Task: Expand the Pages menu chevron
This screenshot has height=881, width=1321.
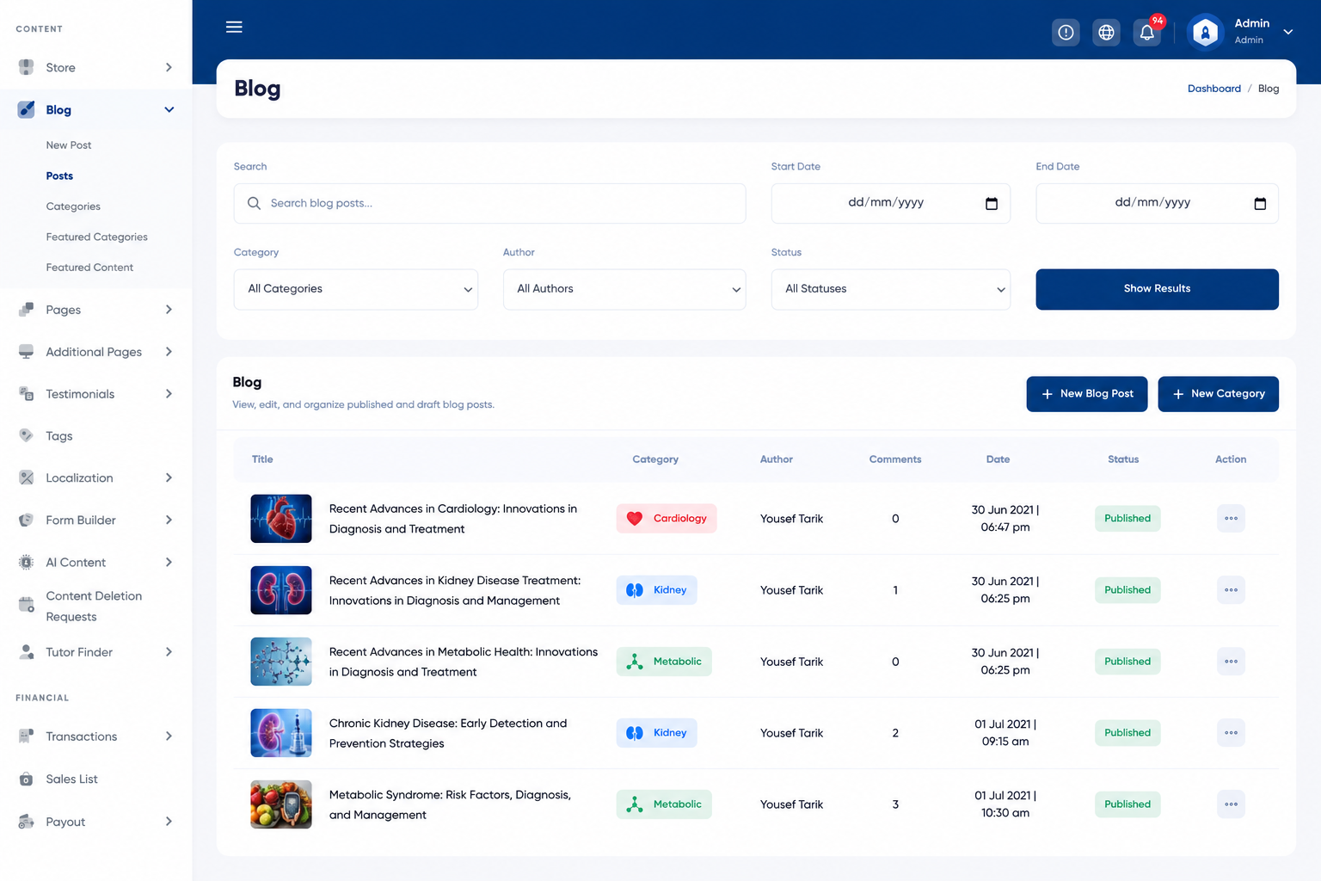Action: tap(169, 309)
